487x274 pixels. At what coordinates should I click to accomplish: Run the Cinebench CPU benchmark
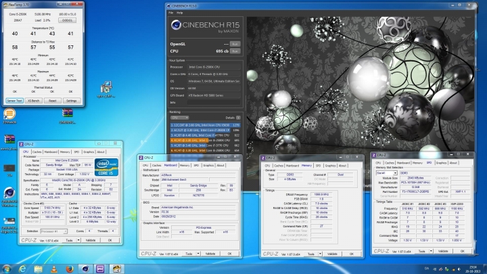pos(235,51)
